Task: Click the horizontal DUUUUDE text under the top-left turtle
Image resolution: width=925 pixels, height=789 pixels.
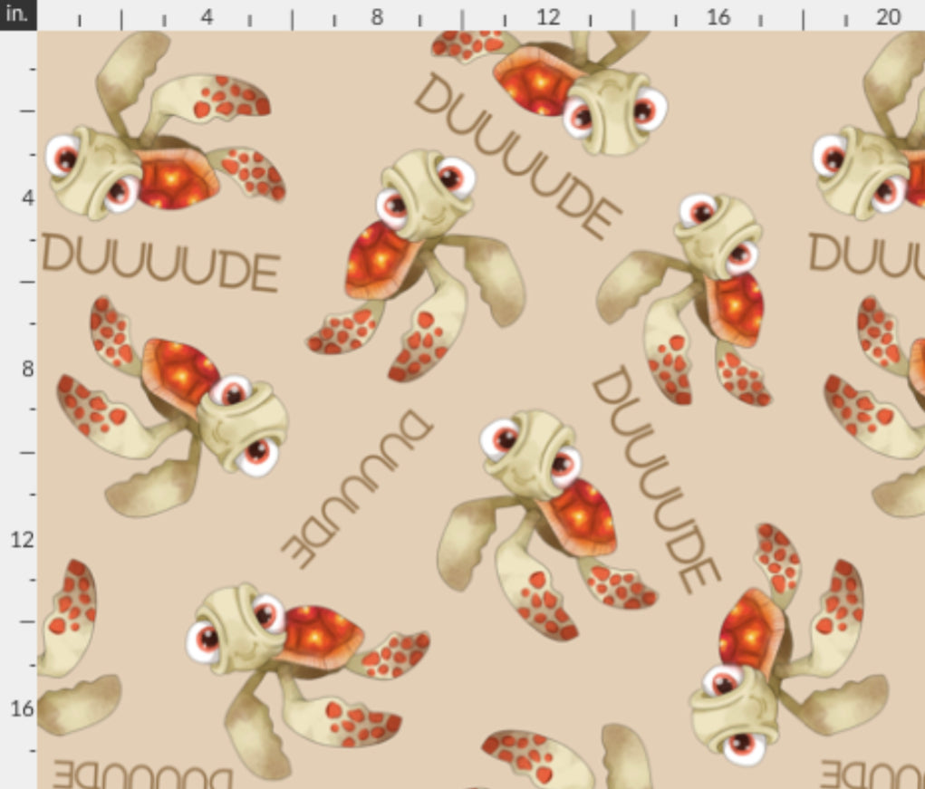Action: pos(159,261)
